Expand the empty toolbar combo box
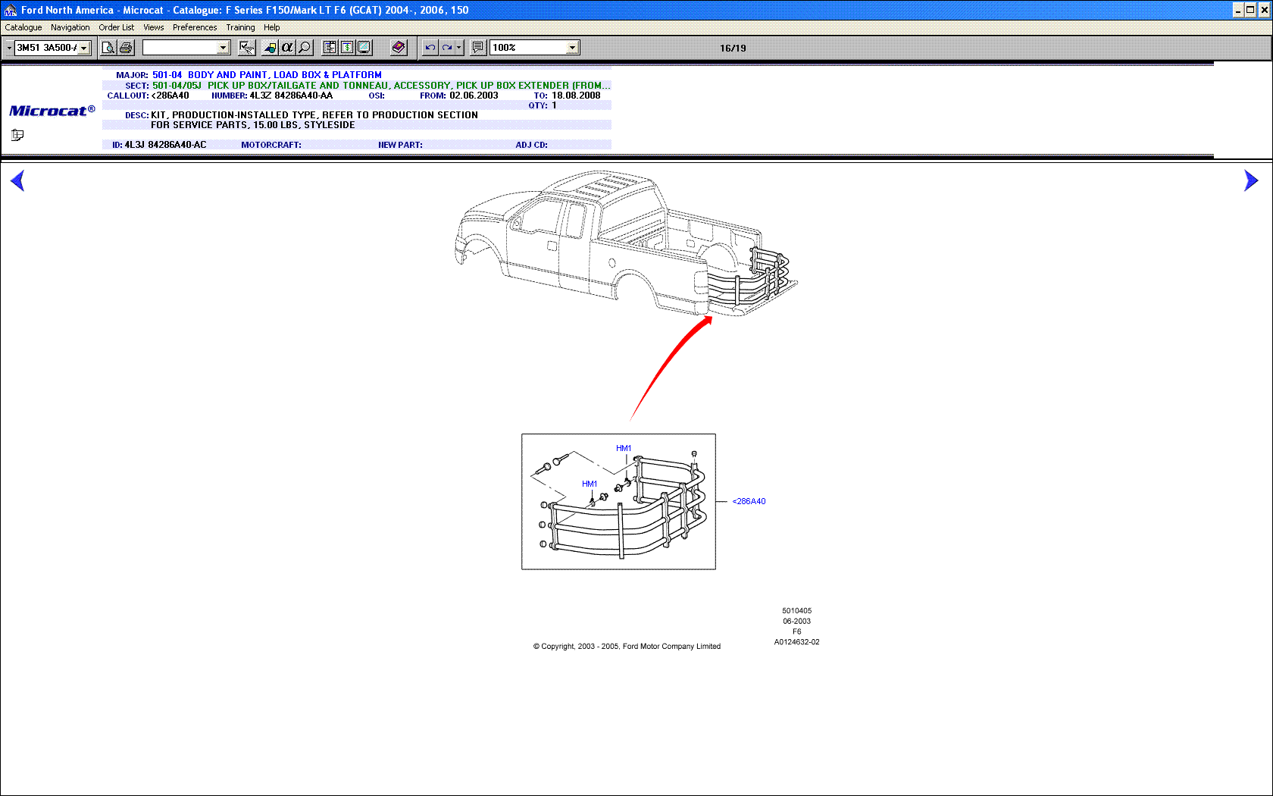This screenshot has width=1273, height=796. [x=223, y=48]
